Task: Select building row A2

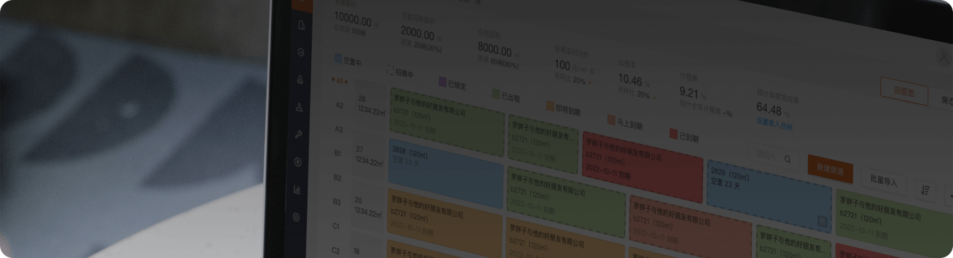Action: coord(339,105)
